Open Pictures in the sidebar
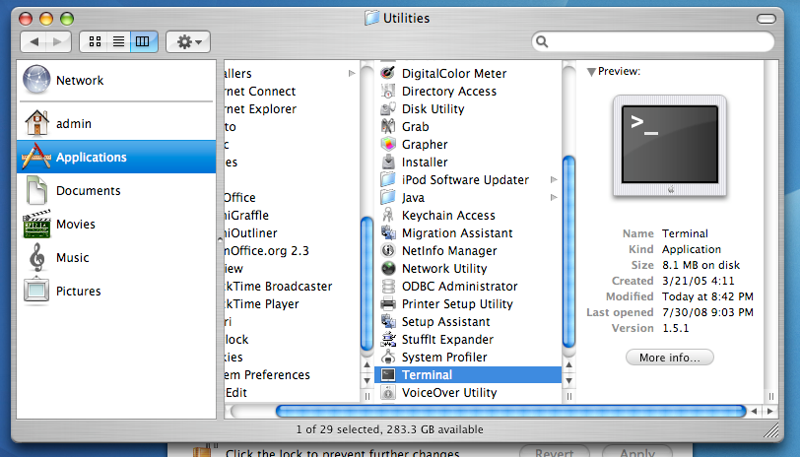This screenshot has width=800, height=457. pyautogui.click(x=116, y=291)
